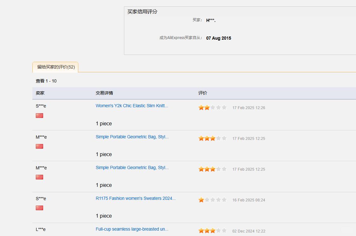The height and width of the screenshot is (236, 356).
Task: Open Women's Y2k Chic Elastic Slim Knitt... link
Action: [x=132, y=106]
